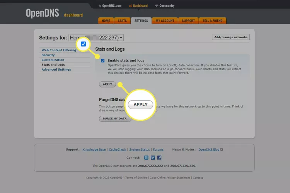Click the Enable stats and logs label

pyautogui.click(x=126, y=61)
